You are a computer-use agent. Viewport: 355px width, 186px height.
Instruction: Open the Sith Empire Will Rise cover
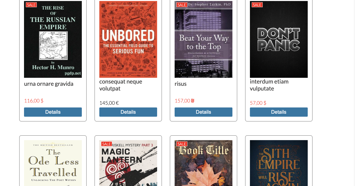click(279, 163)
